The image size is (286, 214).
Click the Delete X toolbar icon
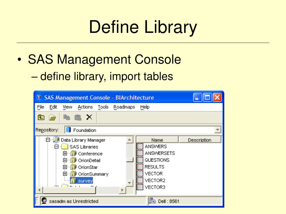point(89,117)
